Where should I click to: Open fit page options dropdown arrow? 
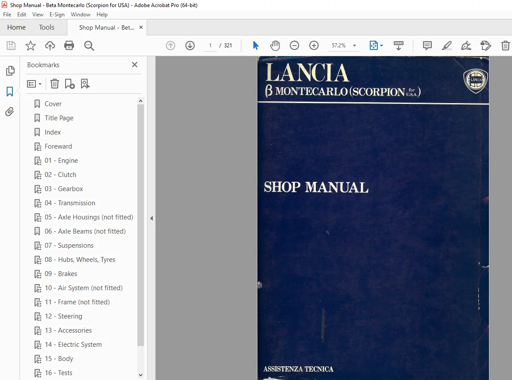click(x=381, y=46)
